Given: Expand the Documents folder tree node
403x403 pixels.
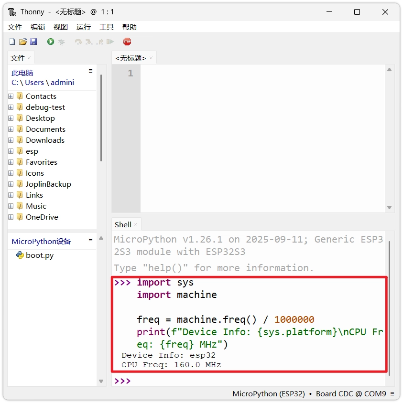Looking at the screenshot, I should (11, 129).
